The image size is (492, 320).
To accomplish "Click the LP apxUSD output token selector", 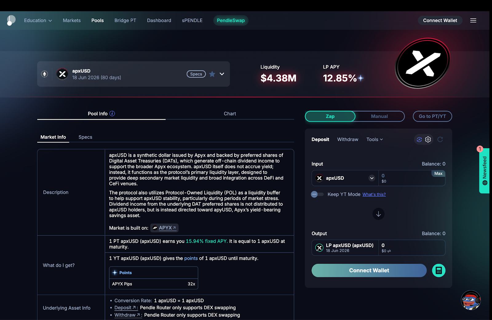I will (x=345, y=248).
